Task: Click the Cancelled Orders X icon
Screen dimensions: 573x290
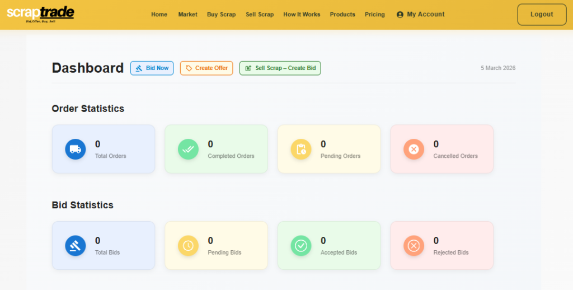Action: click(414, 149)
